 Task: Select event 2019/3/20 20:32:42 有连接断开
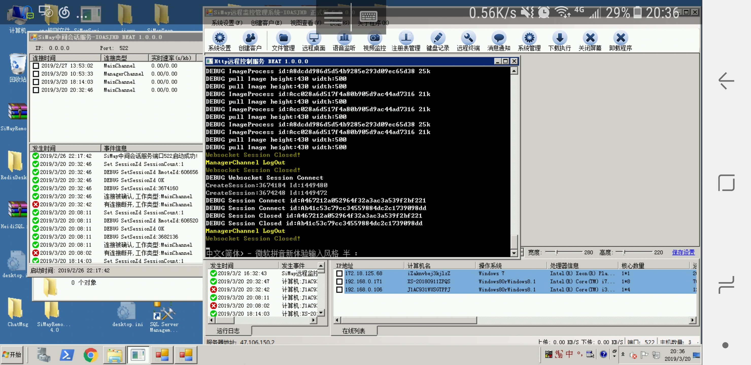tap(116, 205)
